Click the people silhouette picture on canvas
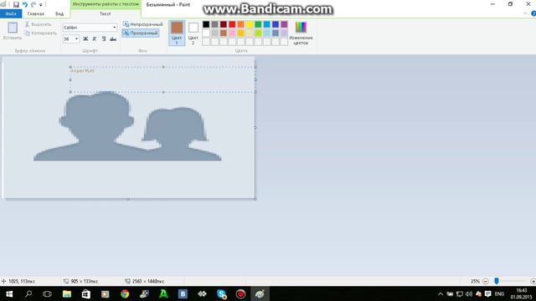This screenshot has width=536, height=301. 127,126
